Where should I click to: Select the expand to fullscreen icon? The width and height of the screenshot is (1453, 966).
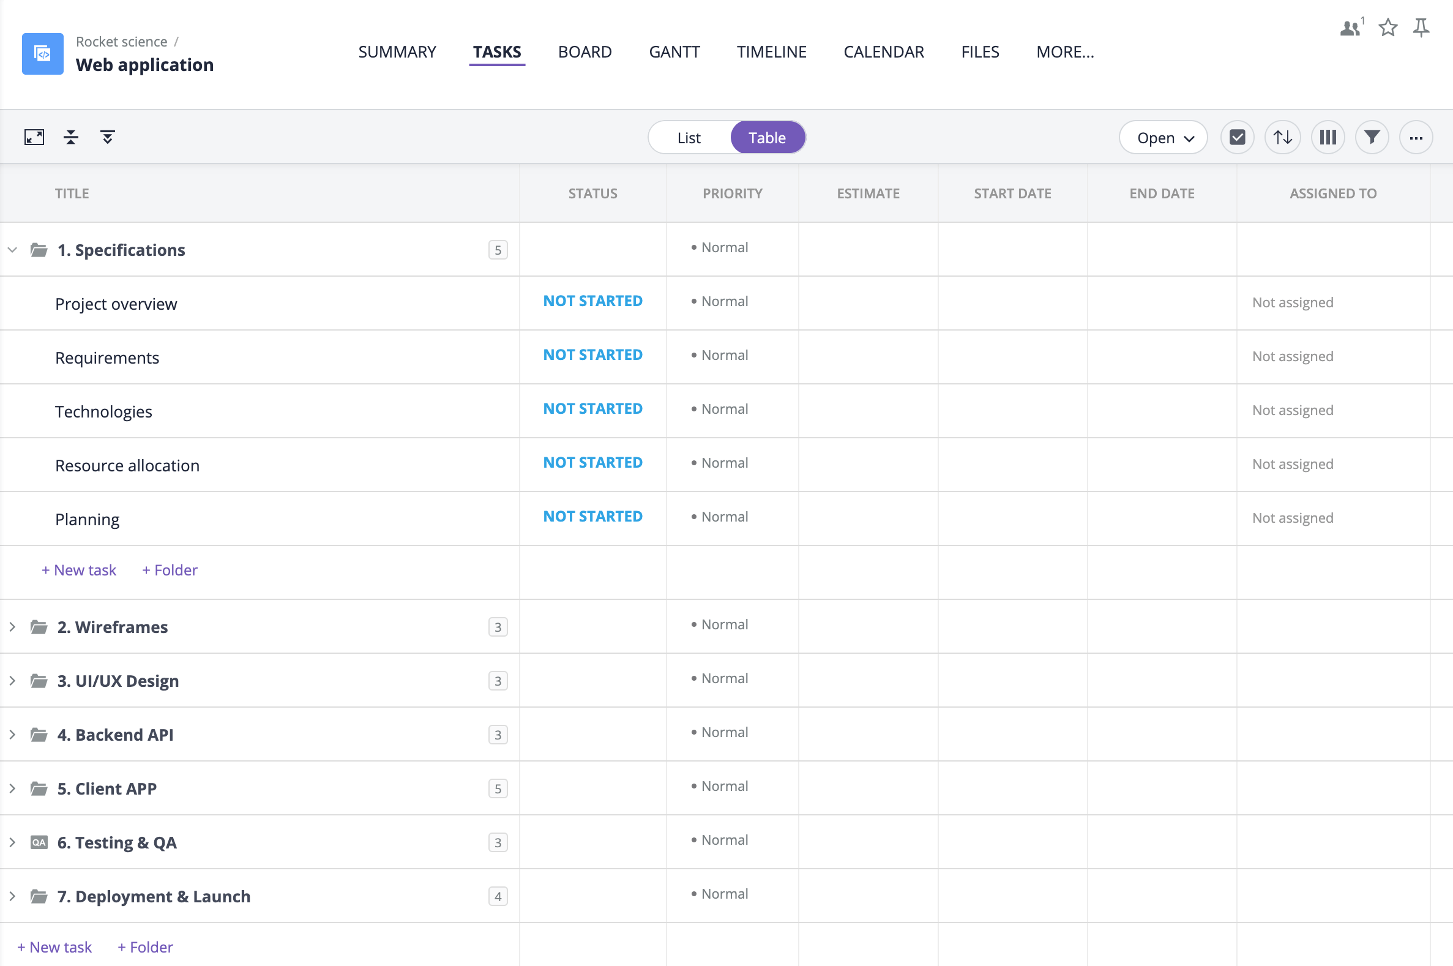click(34, 137)
